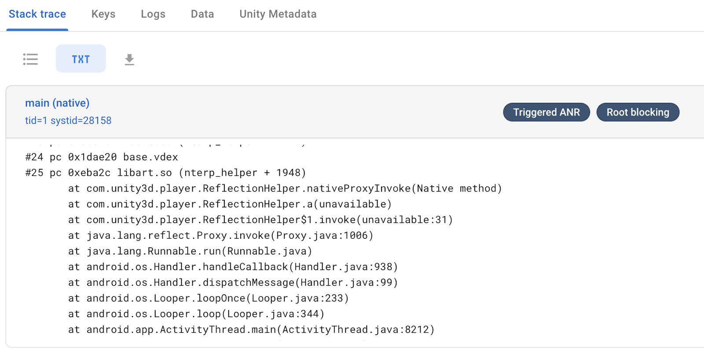
Task: Select the Logs tab
Action: [153, 15]
